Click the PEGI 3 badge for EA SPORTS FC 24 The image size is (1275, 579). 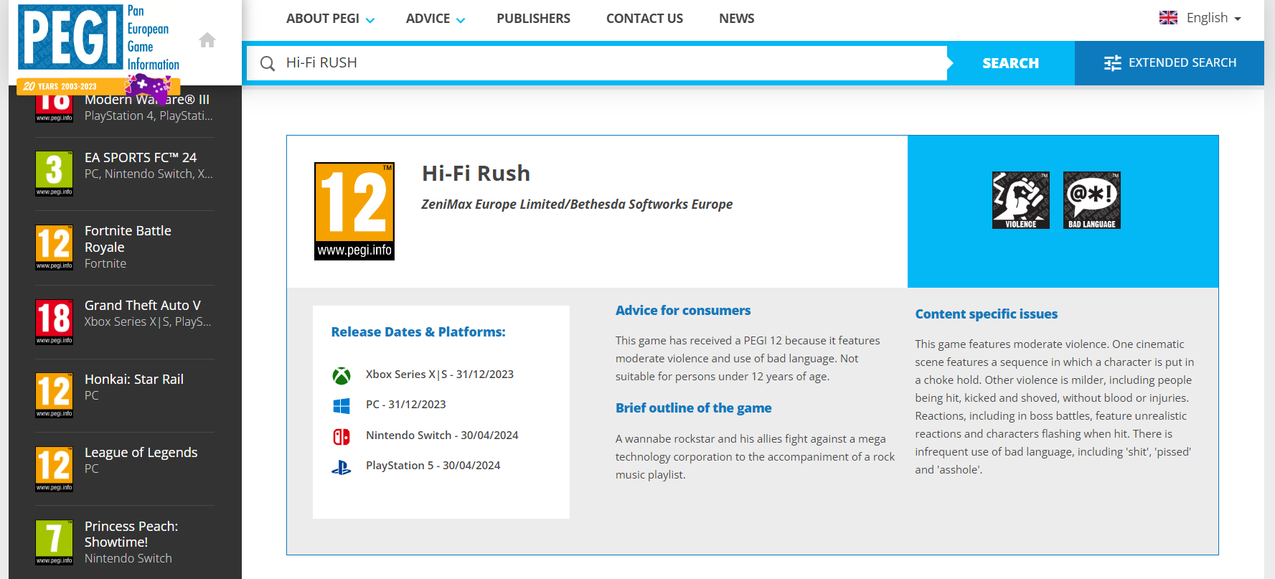(55, 174)
